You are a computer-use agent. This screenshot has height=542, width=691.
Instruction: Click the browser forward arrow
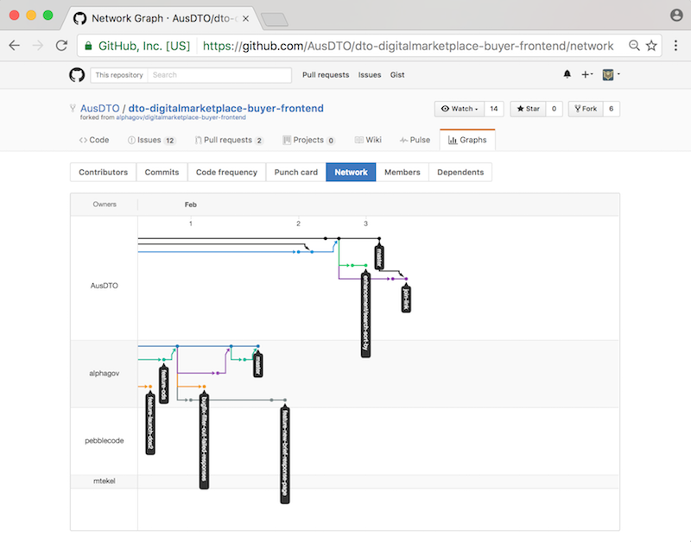click(38, 46)
